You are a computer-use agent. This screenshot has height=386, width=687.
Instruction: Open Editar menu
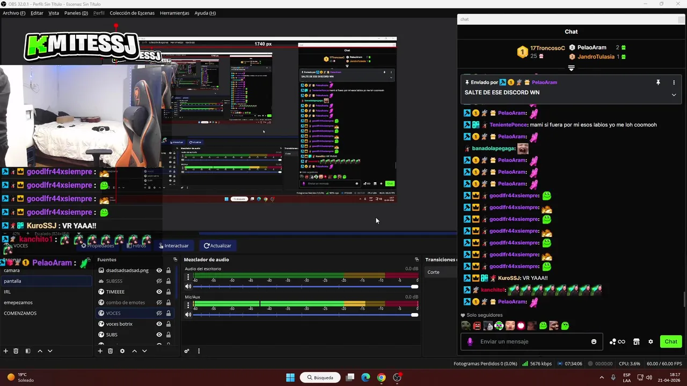click(x=37, y=13)
